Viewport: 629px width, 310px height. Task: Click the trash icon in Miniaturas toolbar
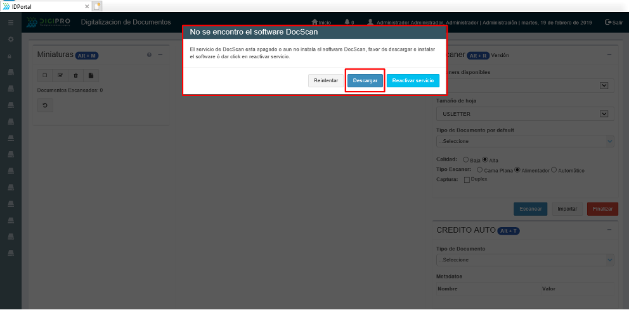[76, 75]
